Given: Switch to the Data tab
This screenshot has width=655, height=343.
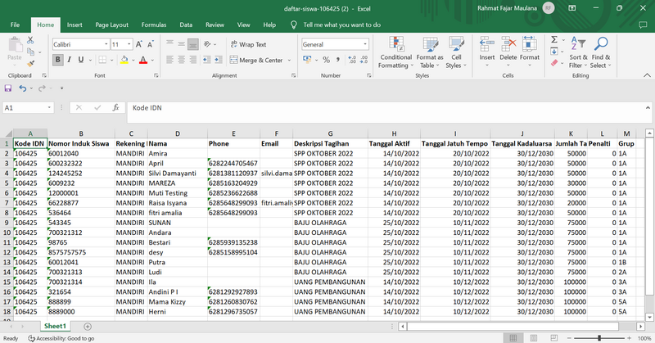Looking at the screenshot, I should [x=186, y=25].
